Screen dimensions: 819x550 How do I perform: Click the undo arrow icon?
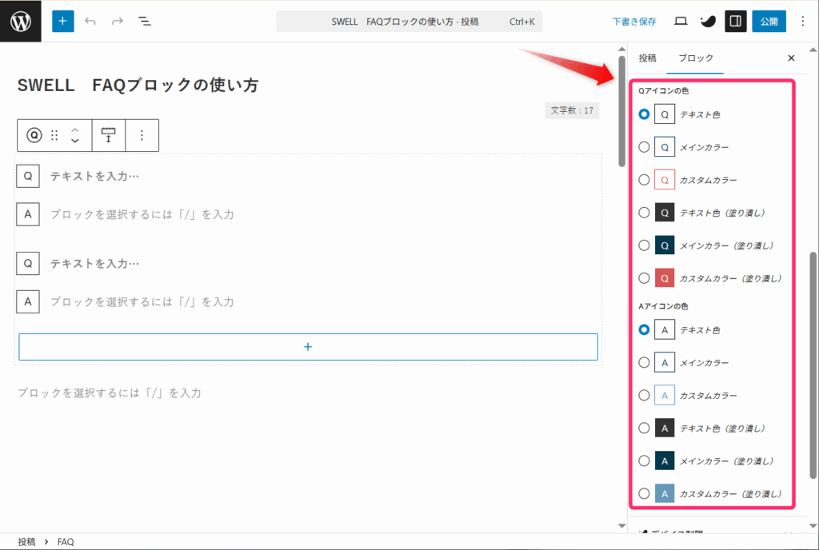90,22
